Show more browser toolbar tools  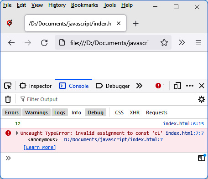[182, 42]
